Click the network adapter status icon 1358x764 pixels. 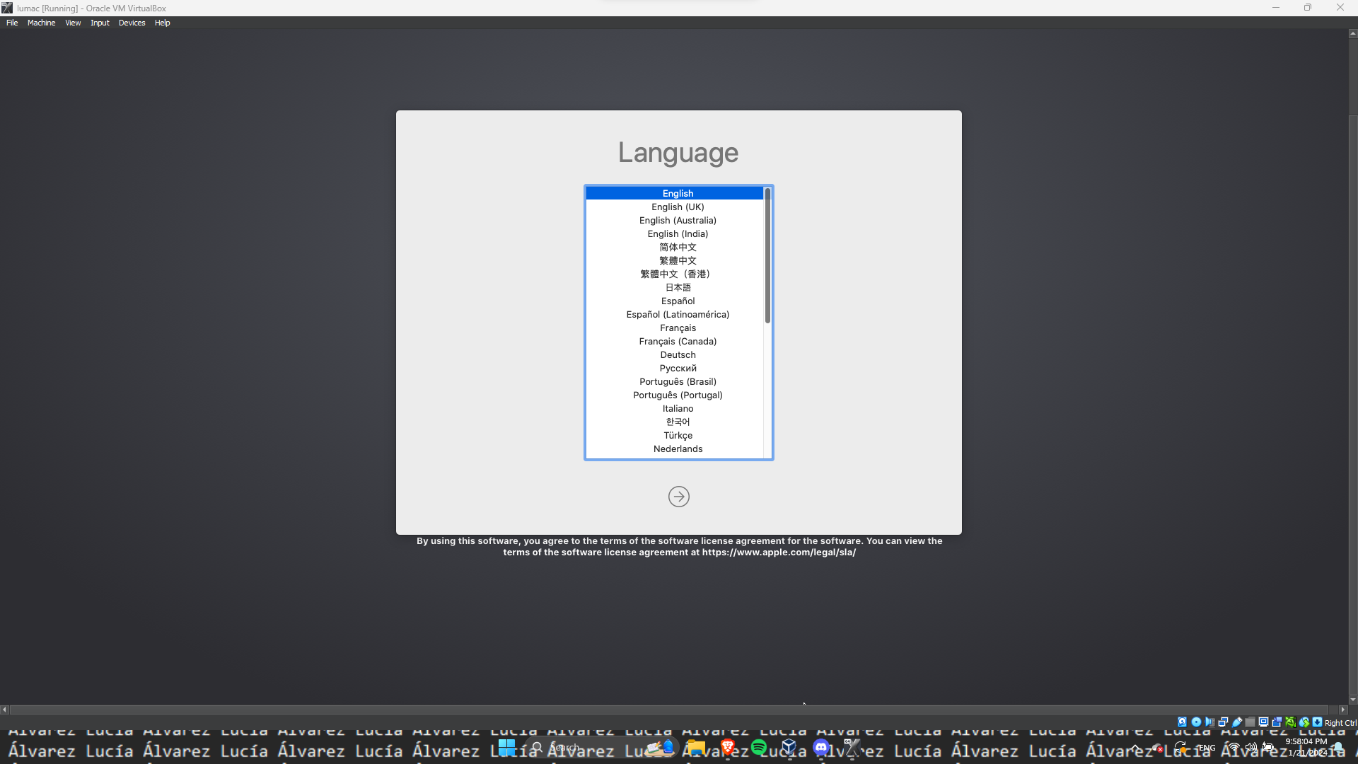[x=1223, y=722]
